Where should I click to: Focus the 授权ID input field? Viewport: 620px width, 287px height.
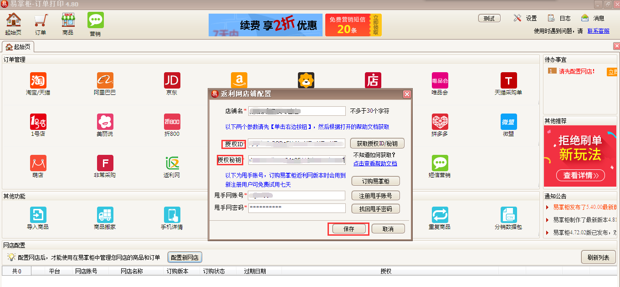297,143
